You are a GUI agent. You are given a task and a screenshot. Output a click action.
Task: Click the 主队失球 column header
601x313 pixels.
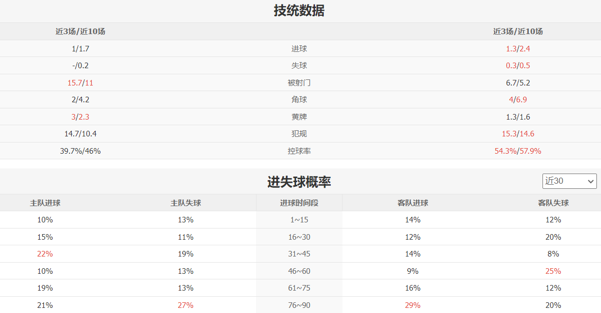(x=186, y=203)
